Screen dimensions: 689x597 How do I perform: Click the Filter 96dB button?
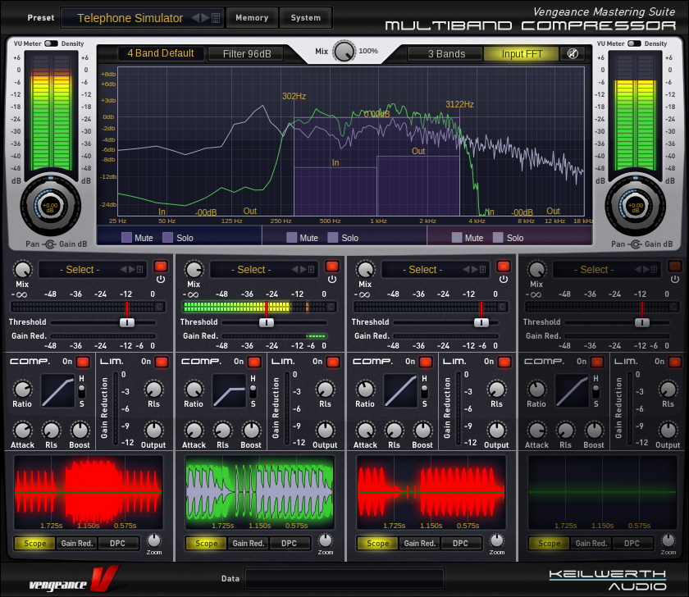click(x=247, y=53)
